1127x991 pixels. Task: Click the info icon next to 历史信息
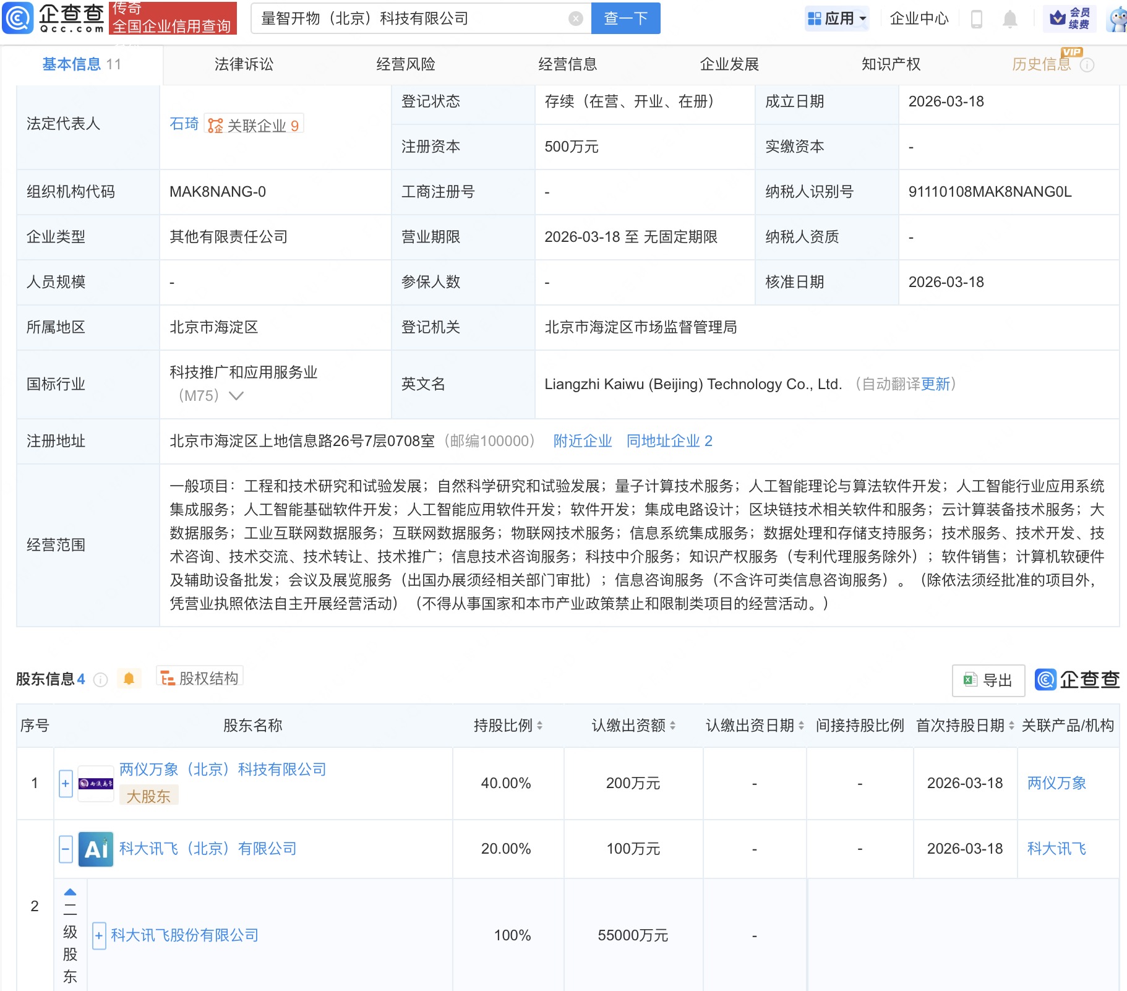pos(1086,64)
